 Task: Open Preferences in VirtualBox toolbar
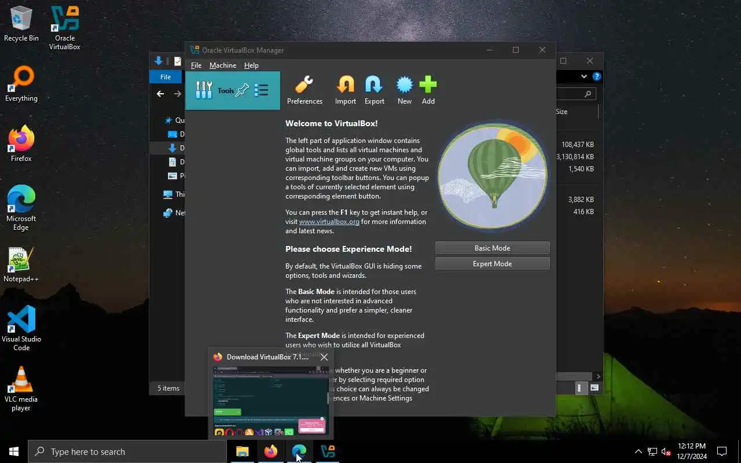(305, 91)
